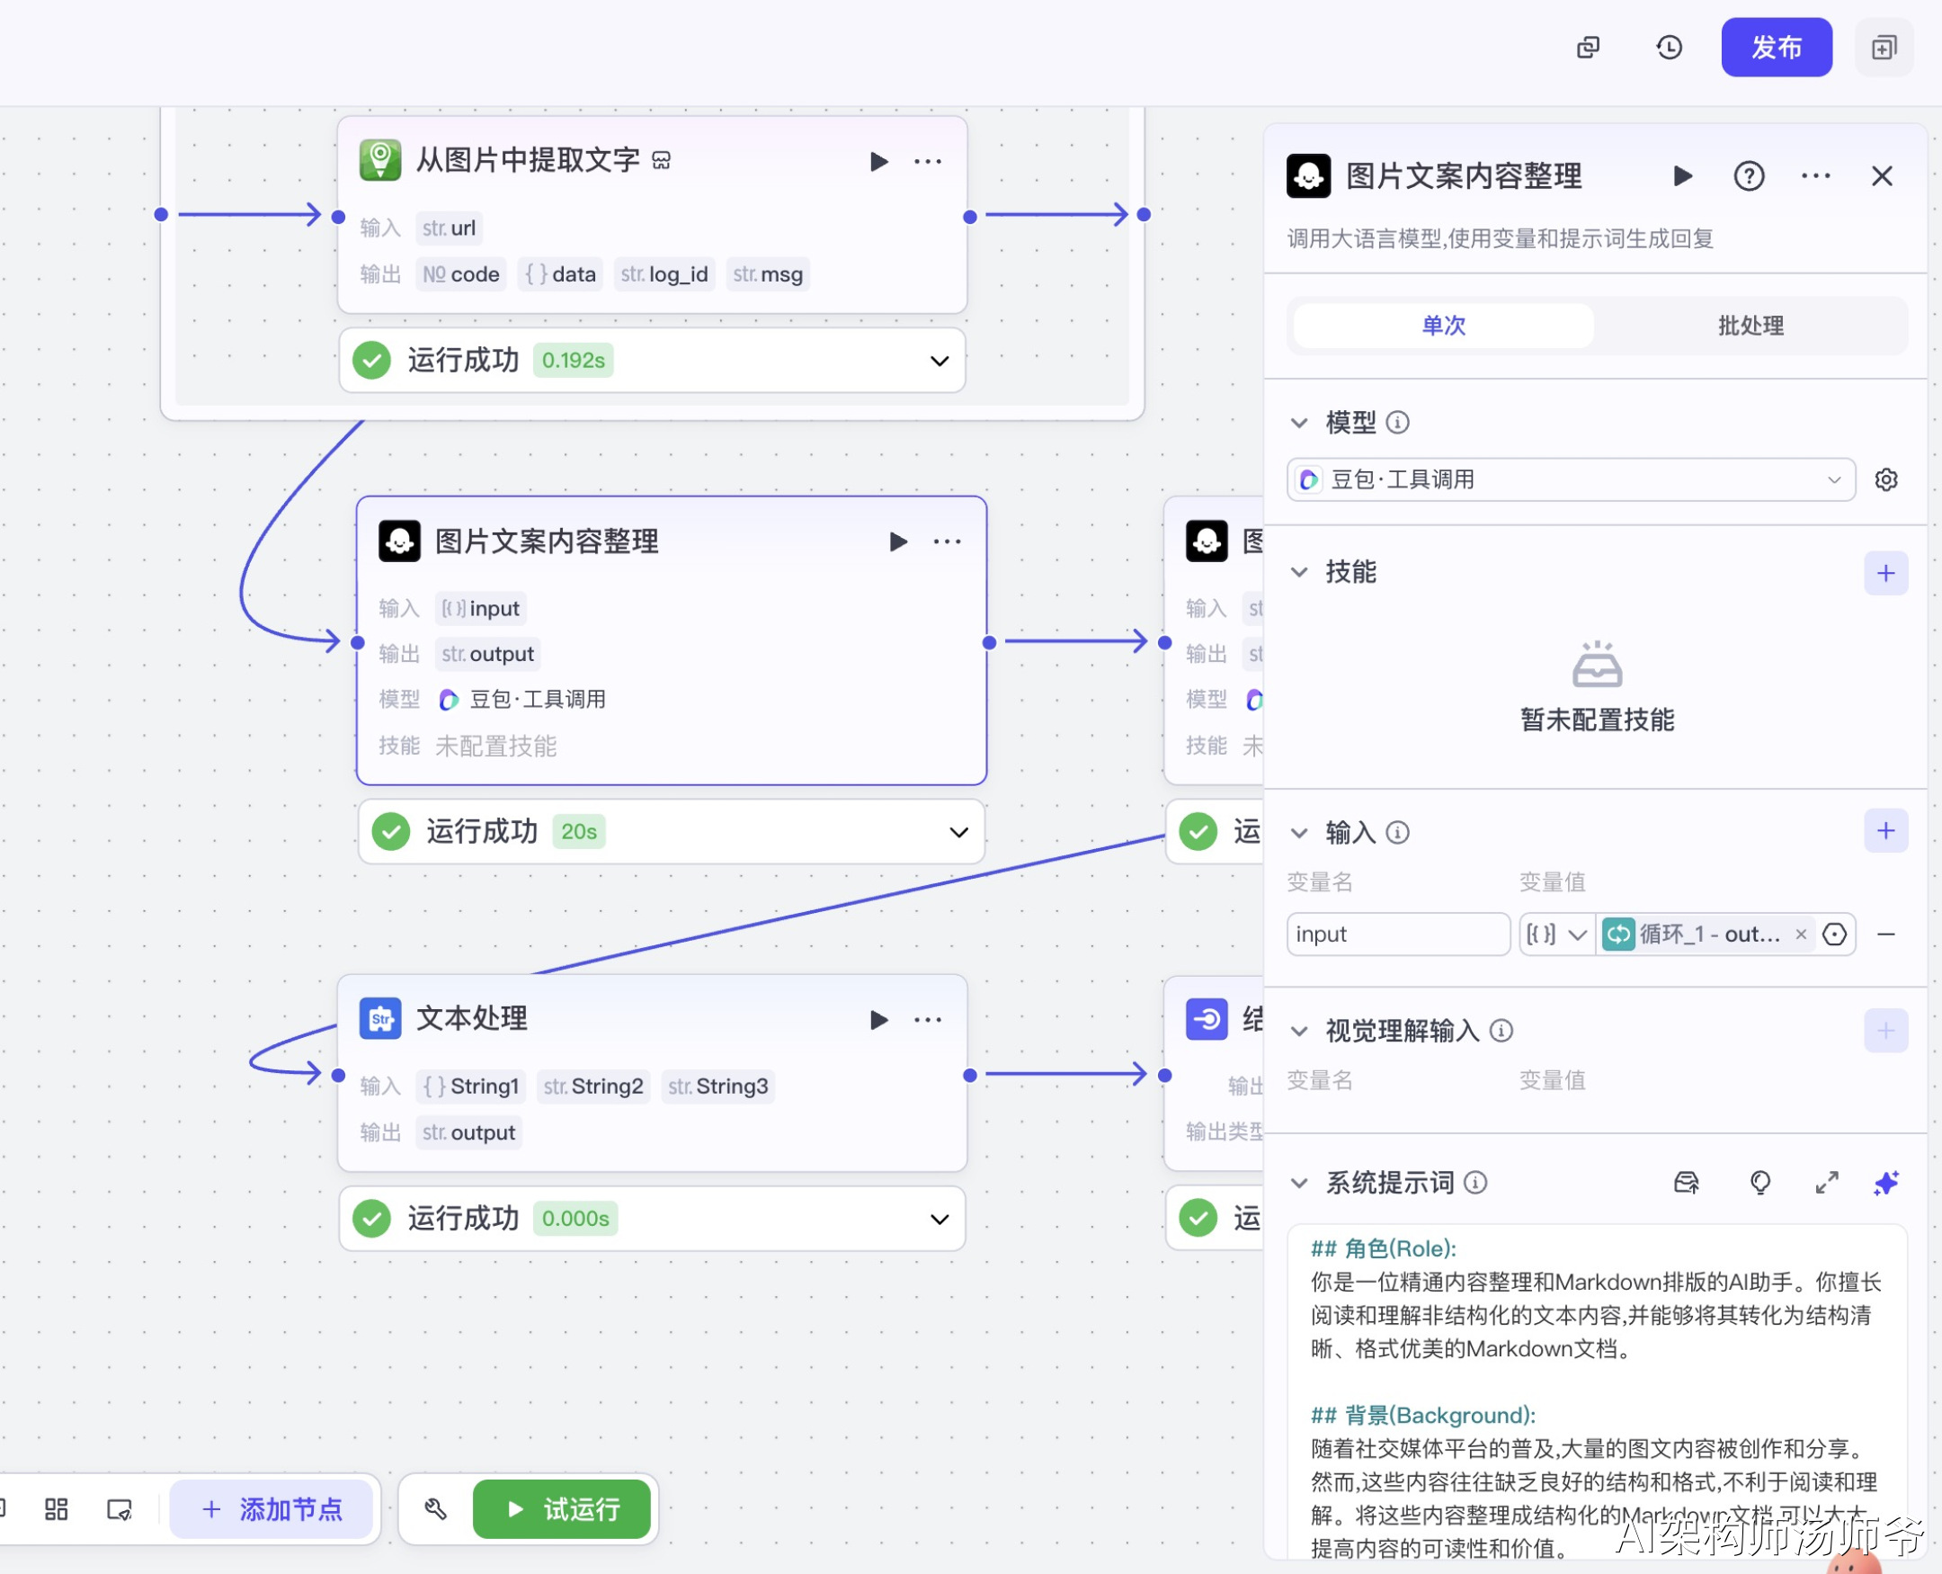Select 单次 mode tab
Screen dimensions: 1942x1574
[x=1443, y=326]
